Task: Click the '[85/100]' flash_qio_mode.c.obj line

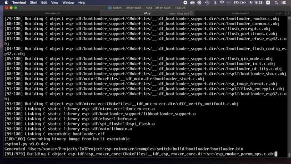Action: (138, 59)
